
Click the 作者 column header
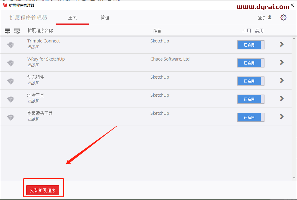click(x=157, y=30)
